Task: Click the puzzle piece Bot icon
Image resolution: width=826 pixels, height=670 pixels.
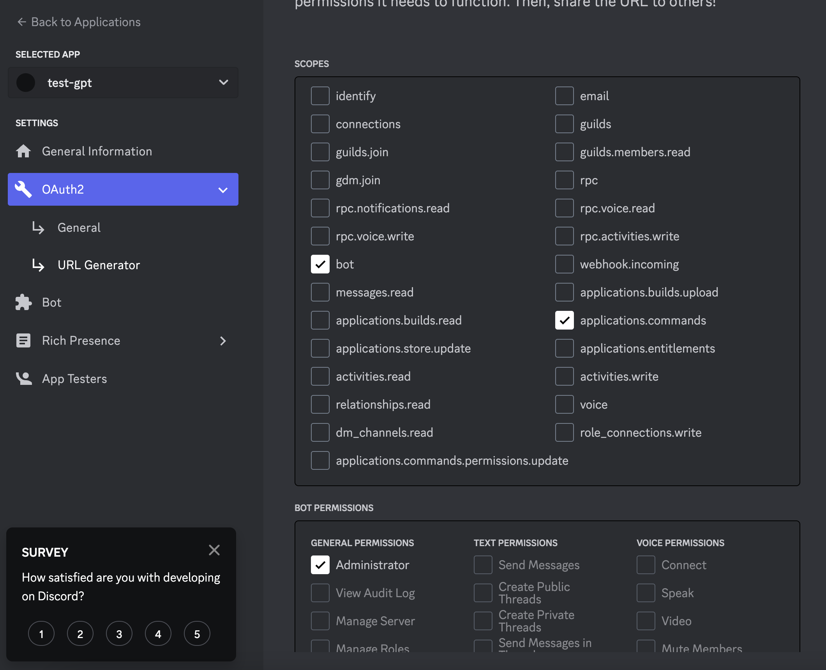Action: coord(23,302)
